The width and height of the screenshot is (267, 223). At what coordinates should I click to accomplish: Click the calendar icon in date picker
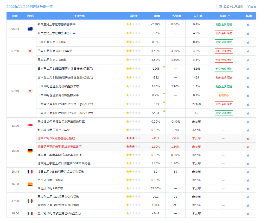220,7
